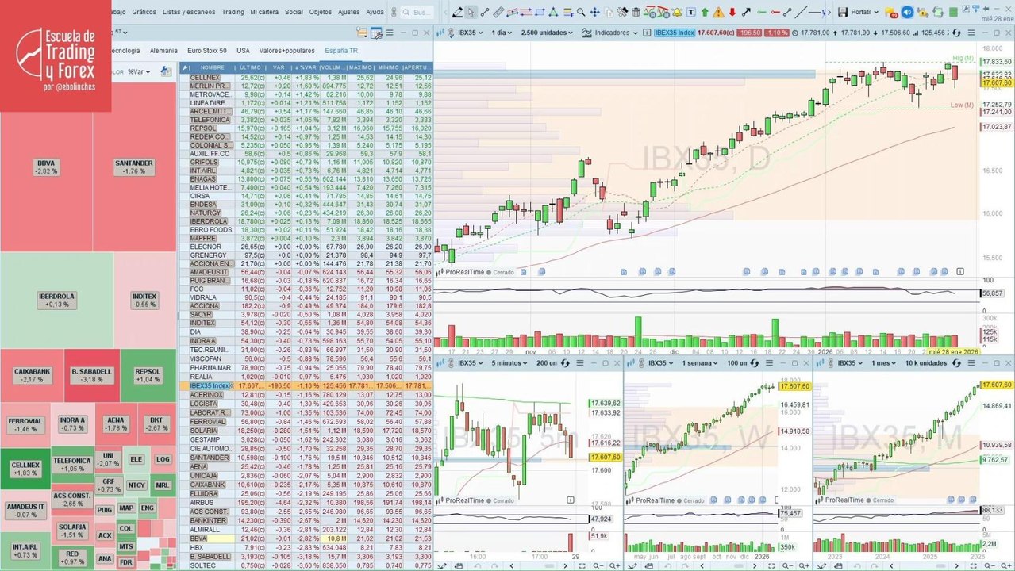Open the 1 semana timeframe dropdown
The image size is (1015, 571).
pos(699,365)
